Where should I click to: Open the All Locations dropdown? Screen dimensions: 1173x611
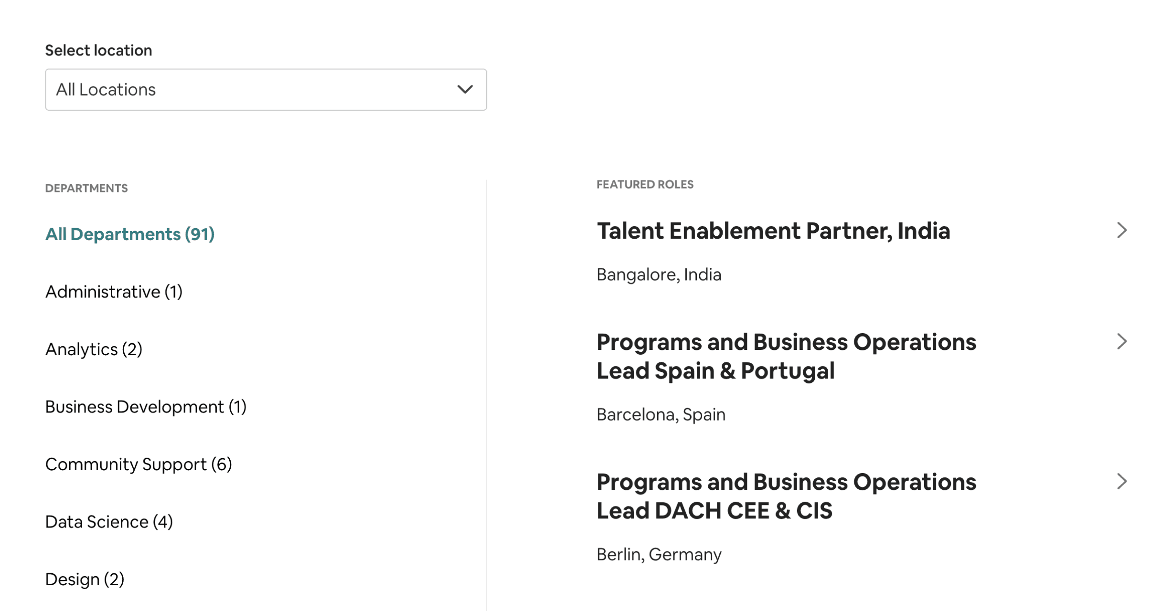258,90
